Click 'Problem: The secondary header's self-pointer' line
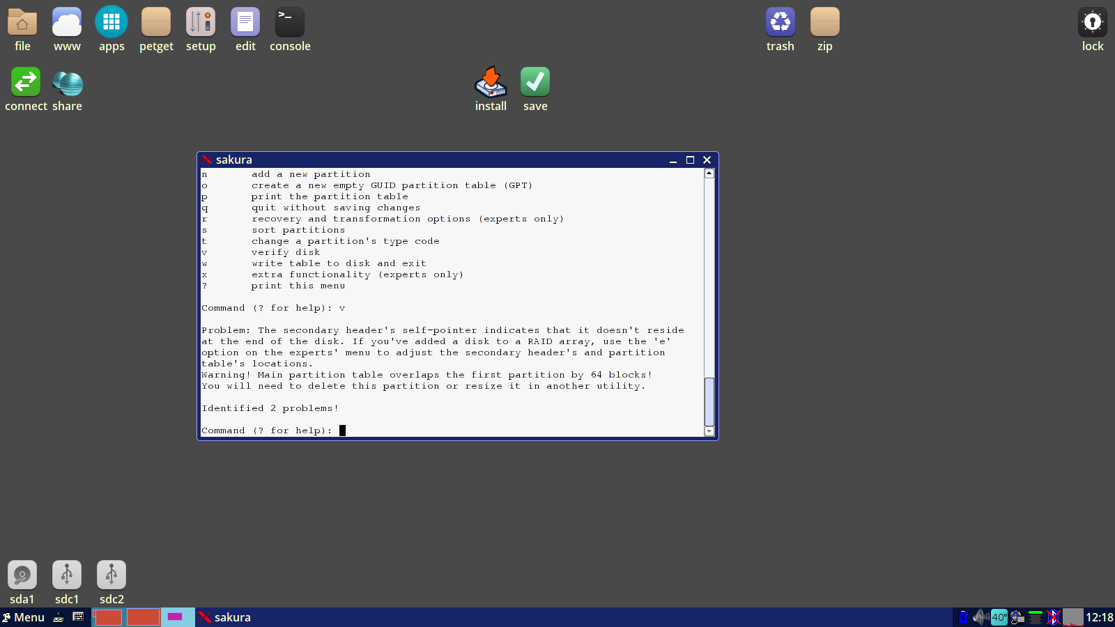Viewport: 1115px width, 627px height. 443,330
